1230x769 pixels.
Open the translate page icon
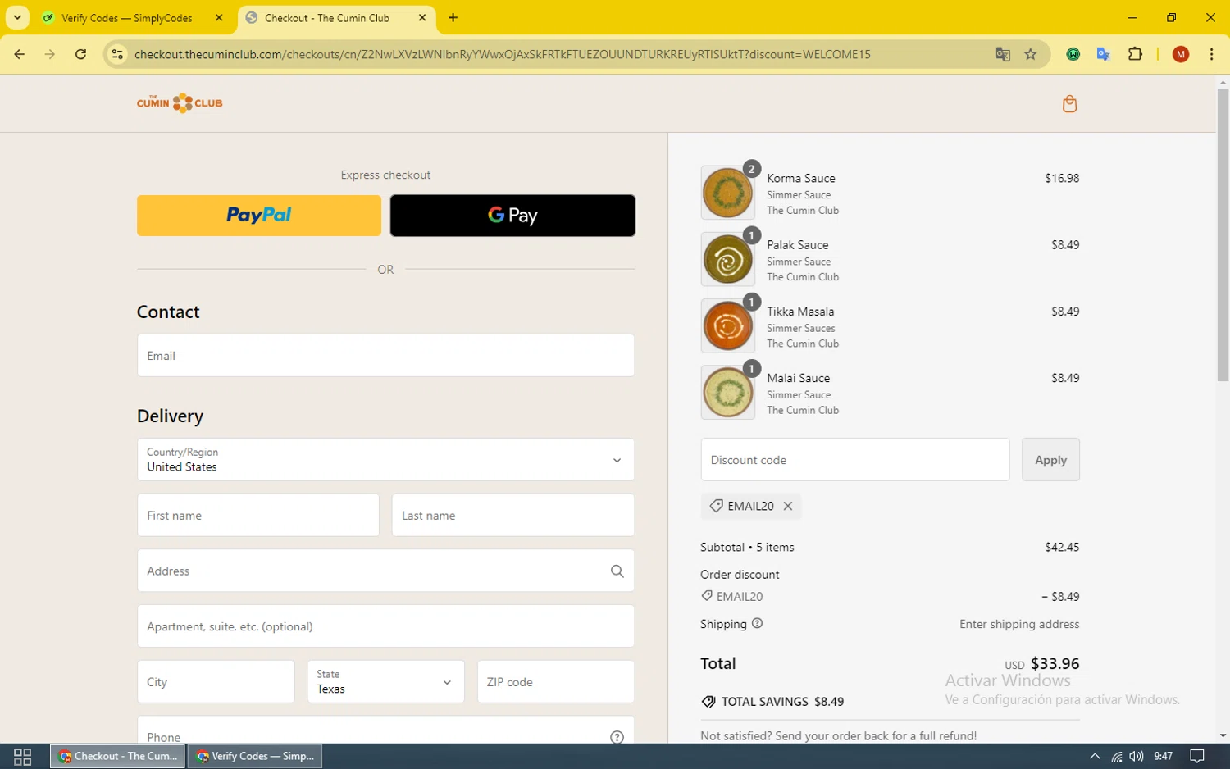1002,54
